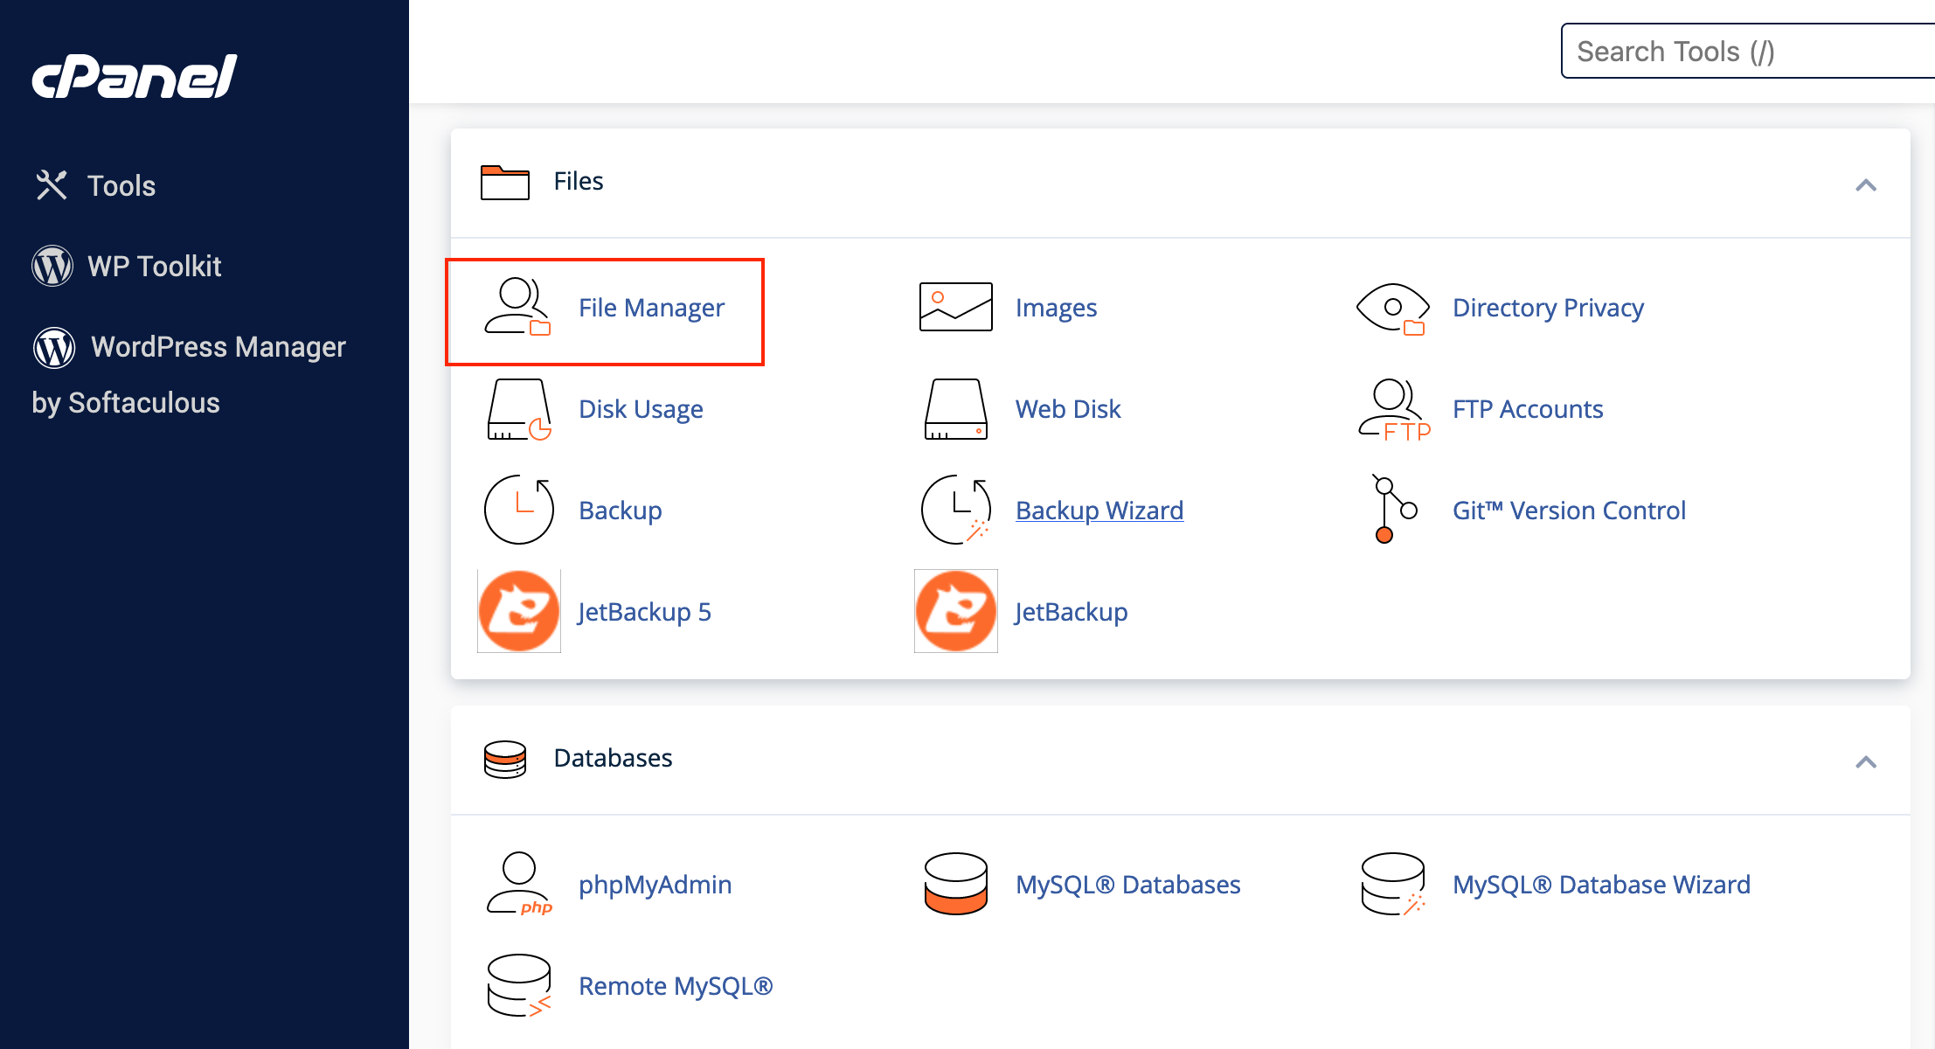Click the Databases section heading text
Screen dimensions: 1935x1049
(614, 758)
